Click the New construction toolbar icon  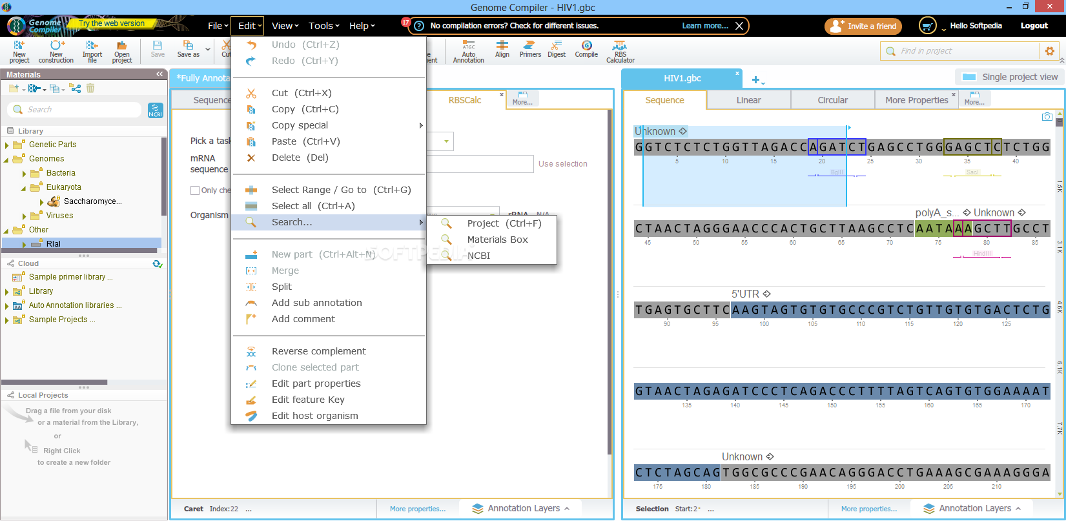pos(56,51)
